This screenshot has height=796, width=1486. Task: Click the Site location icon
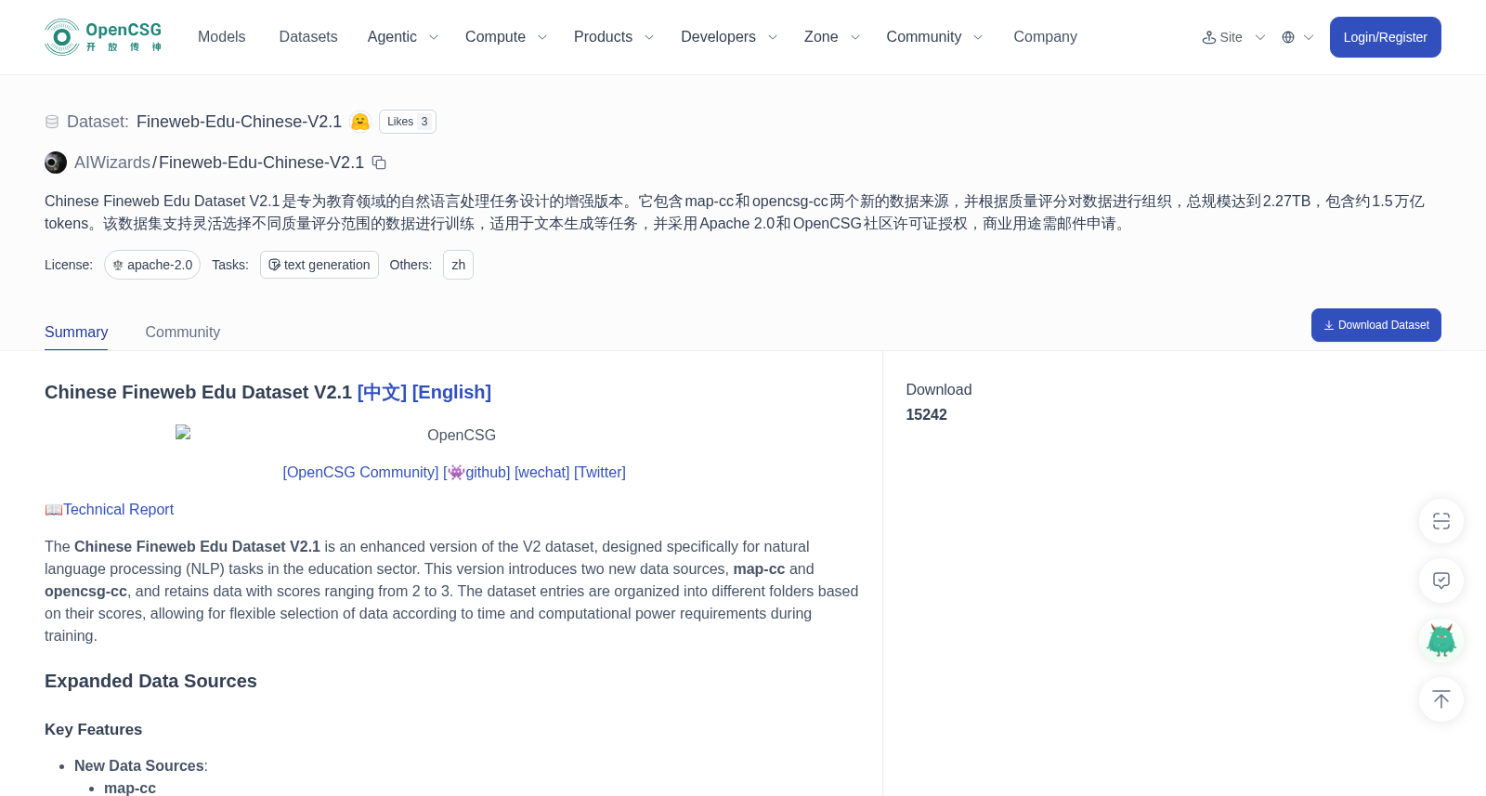[x=1209, y=37]
